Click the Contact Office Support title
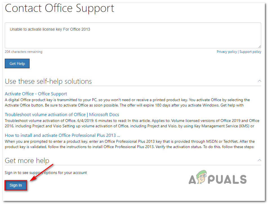Image resolution: width=268 pixels, height=204 pixels. click(x=59, y=8)
